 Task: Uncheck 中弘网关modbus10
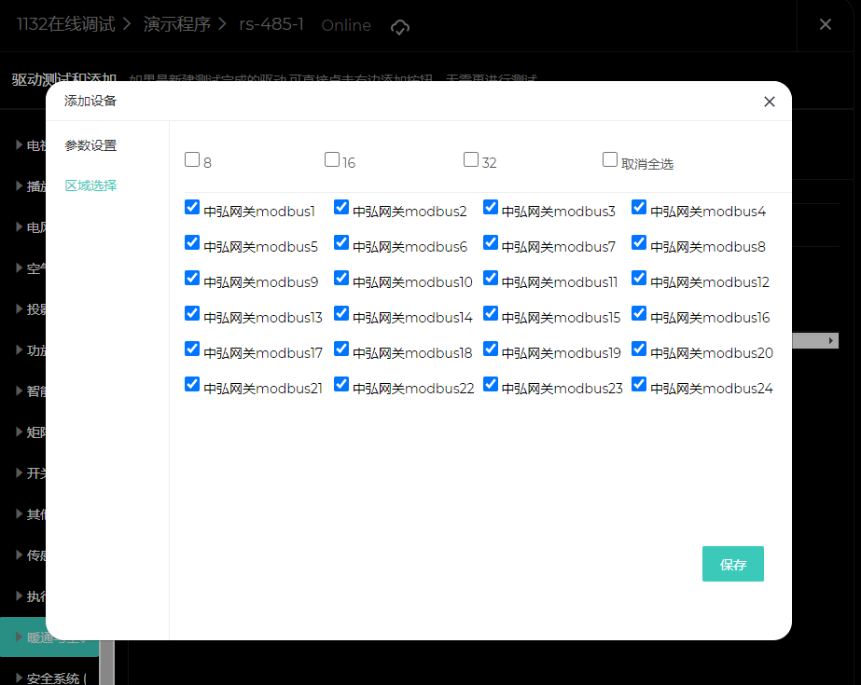[x=341, y=278]
